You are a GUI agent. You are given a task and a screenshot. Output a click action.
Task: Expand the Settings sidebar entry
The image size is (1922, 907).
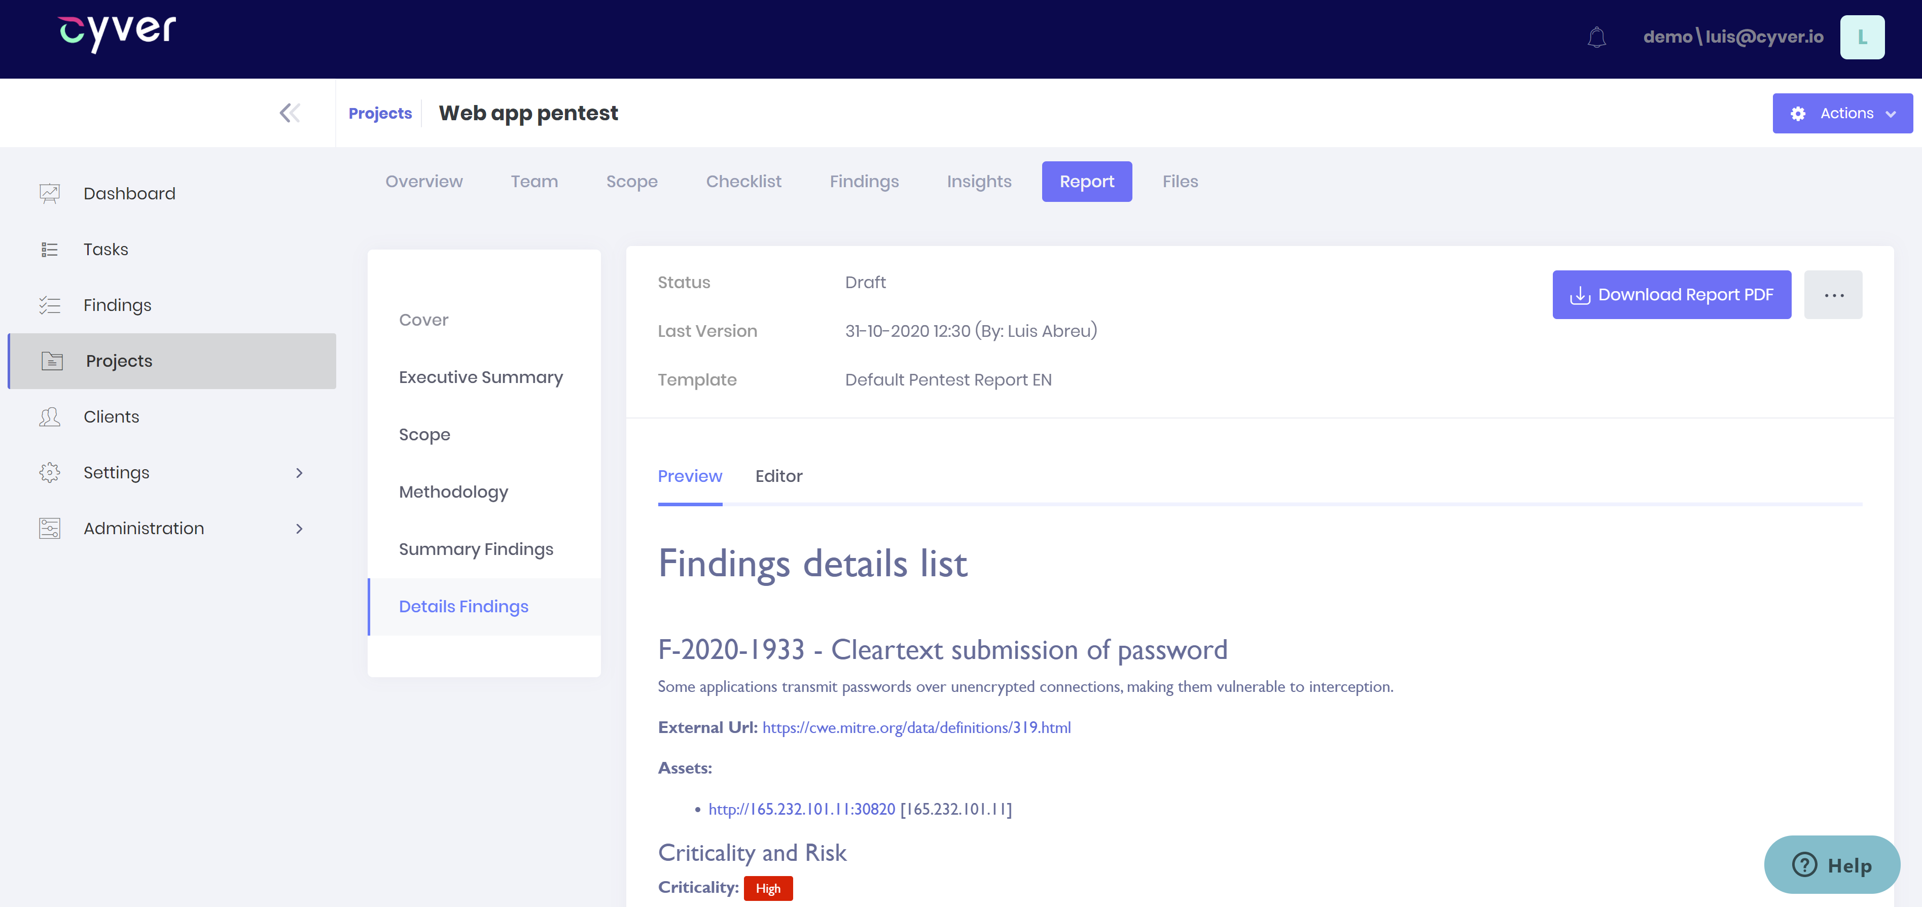(x=299, y=473)
